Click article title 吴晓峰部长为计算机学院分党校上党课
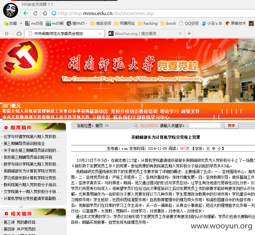 pos(166,137)
